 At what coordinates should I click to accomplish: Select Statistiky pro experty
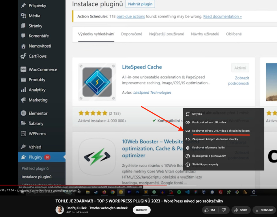(223, 165)
